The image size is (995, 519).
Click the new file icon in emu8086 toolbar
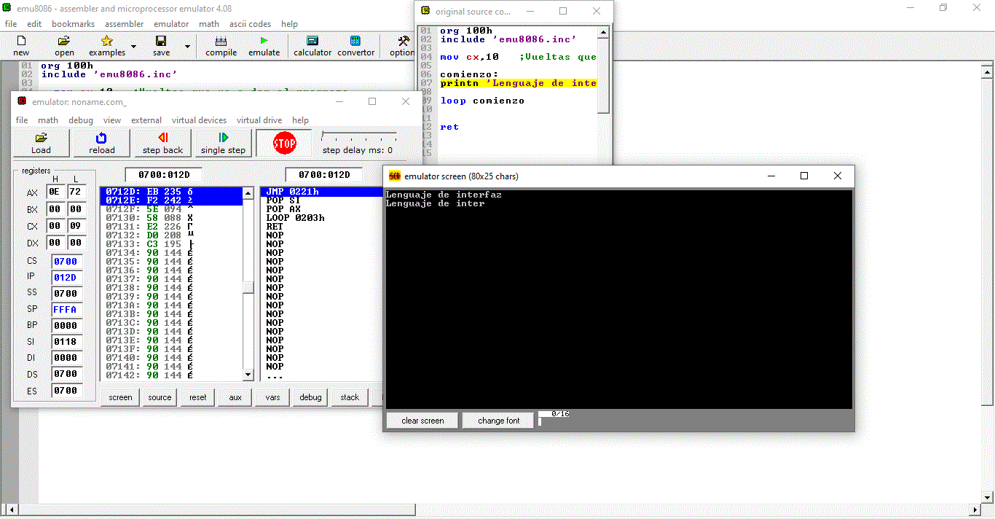point(21,46)
